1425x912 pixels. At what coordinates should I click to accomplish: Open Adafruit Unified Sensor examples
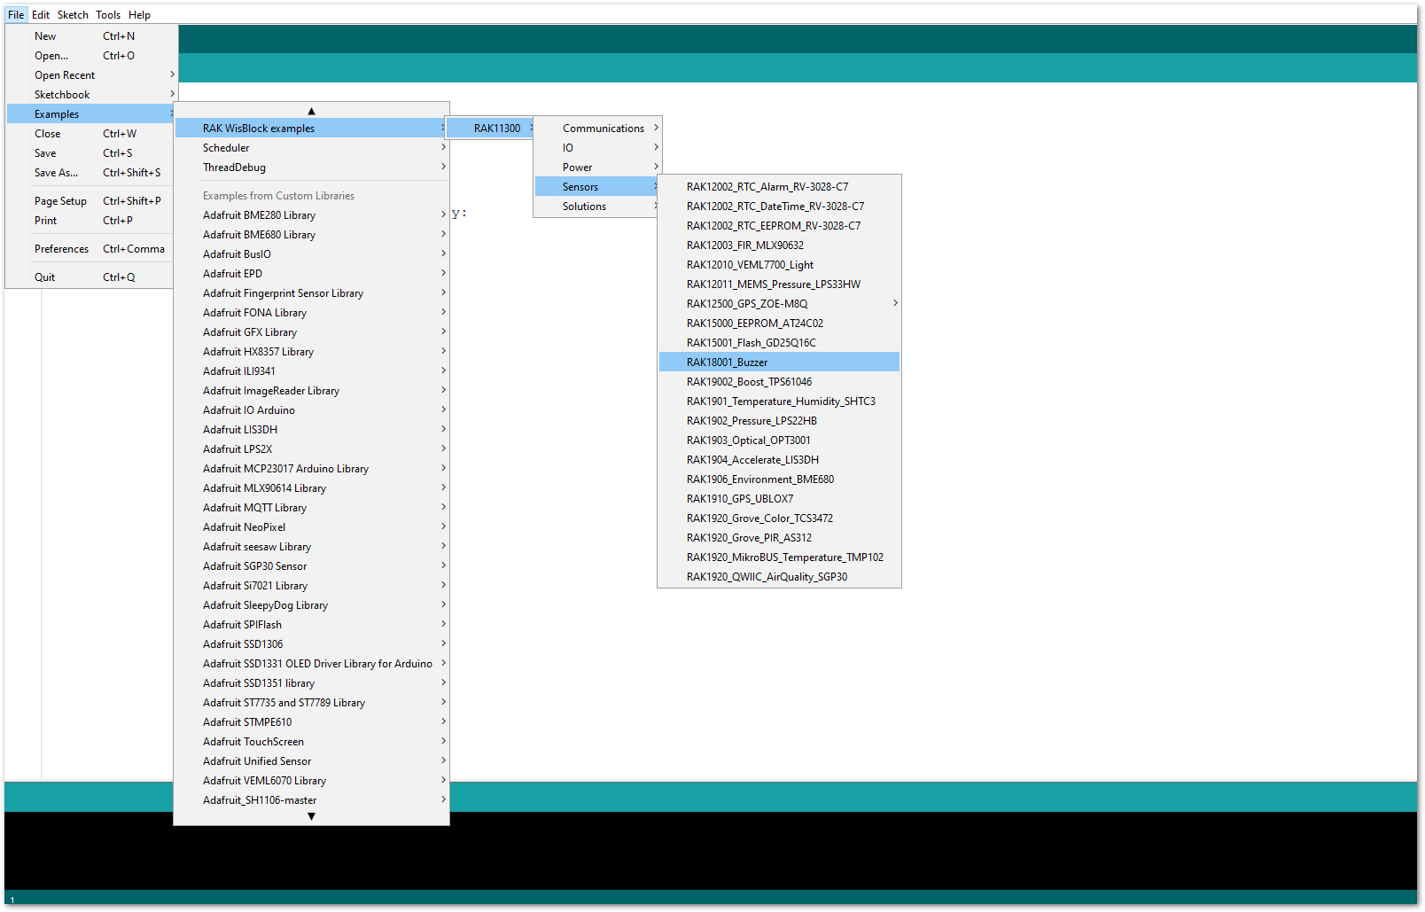[311, 761]
